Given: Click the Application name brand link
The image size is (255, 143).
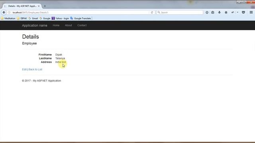Looking at the screenshot, I should [x=35, y=25].
